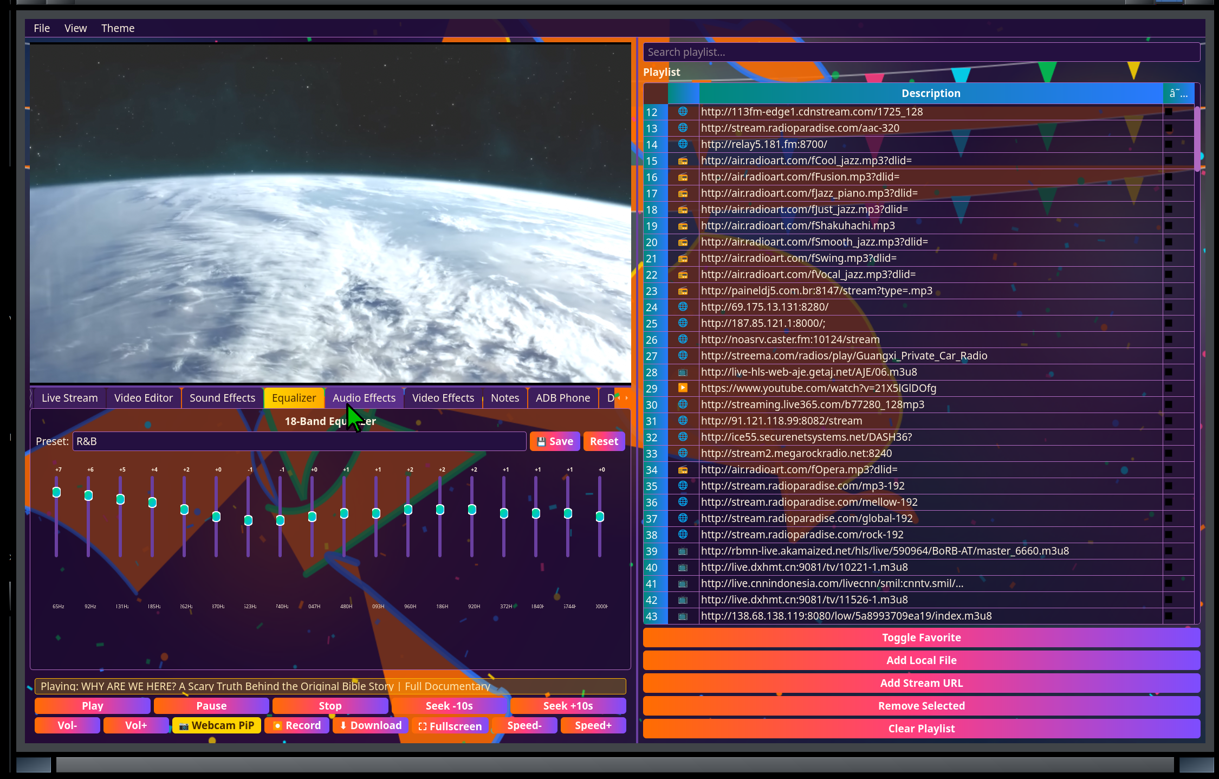Click radio icon on row 15 fCool_jazz

(x=683, y=160)
